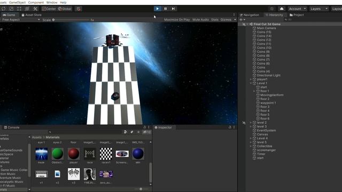Switch to the Project tab
The height and width of the screenshot is (192, 342).
(297, 15)
